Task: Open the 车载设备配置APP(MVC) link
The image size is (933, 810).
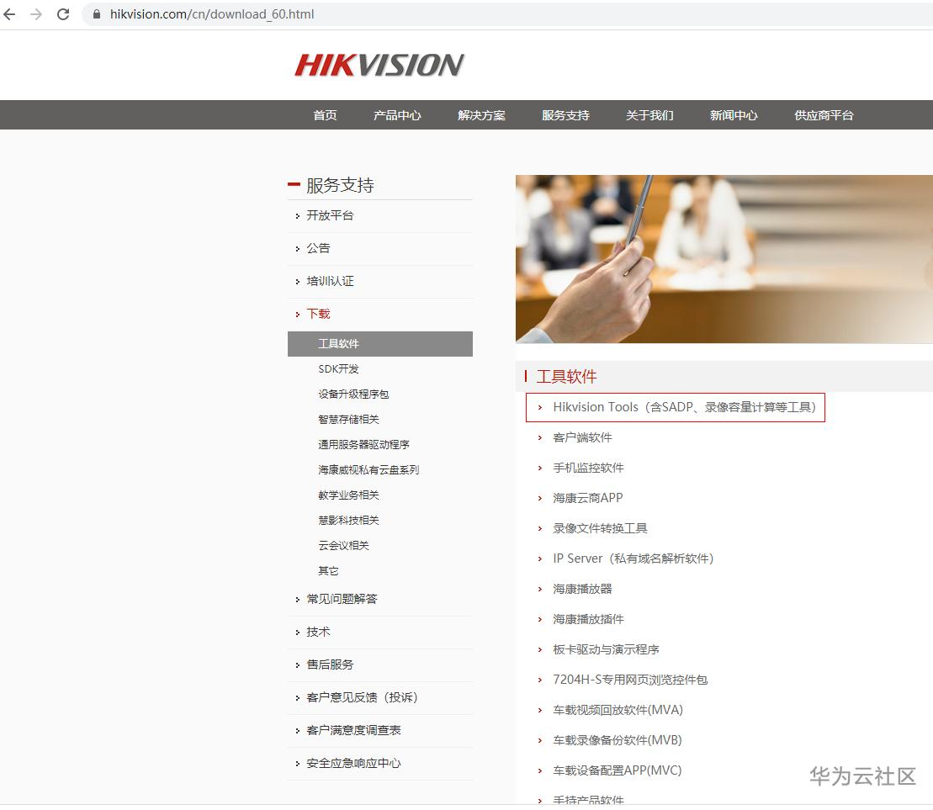Action: tap(618, 770)
